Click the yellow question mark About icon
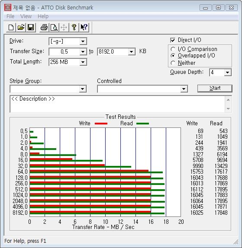 point(74,28)
